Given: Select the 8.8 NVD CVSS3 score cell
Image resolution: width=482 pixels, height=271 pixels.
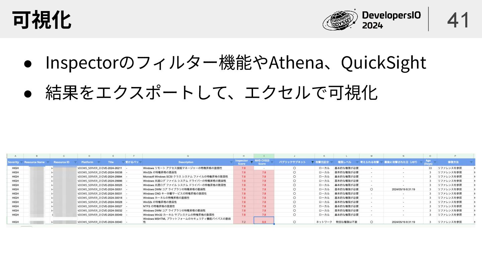Looking at the screenshot, I should [264, 220].
